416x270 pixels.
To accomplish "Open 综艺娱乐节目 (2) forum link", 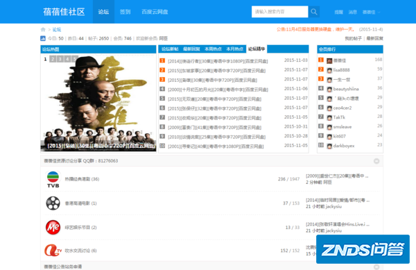I will tap(80, 228).
